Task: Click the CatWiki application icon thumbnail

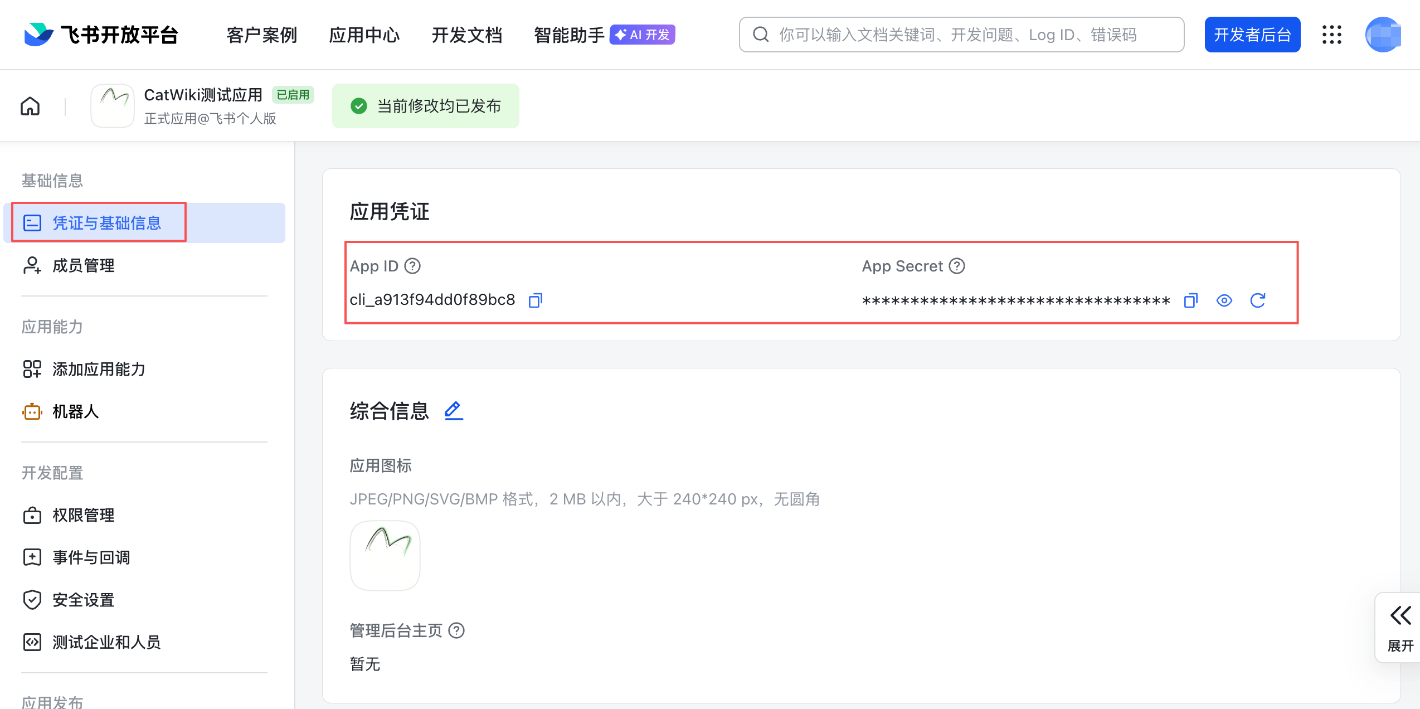Action: click(x=113, y=105)
